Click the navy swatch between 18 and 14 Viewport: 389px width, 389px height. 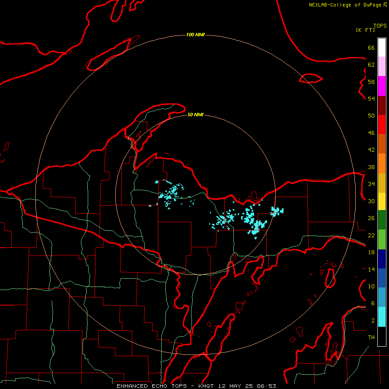(382, 259)
